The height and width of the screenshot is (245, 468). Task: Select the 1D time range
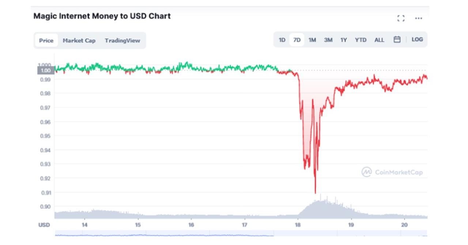point(282,39)
